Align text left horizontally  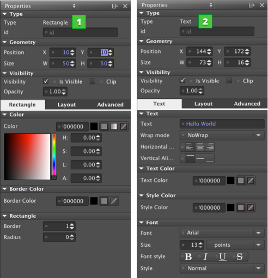(190, 147)
